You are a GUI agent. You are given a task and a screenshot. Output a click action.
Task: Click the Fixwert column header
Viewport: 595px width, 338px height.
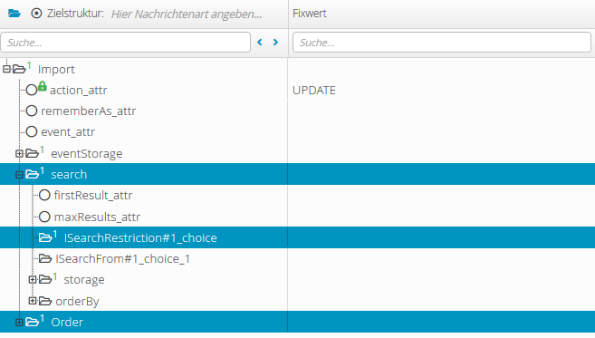309,14
